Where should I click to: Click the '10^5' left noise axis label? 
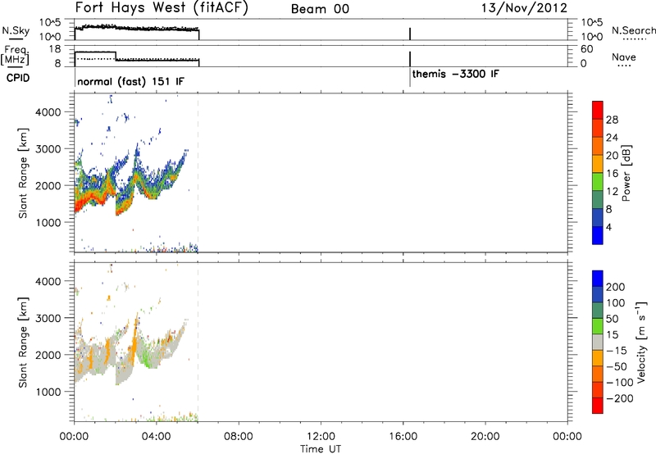[x=50, y=23]
